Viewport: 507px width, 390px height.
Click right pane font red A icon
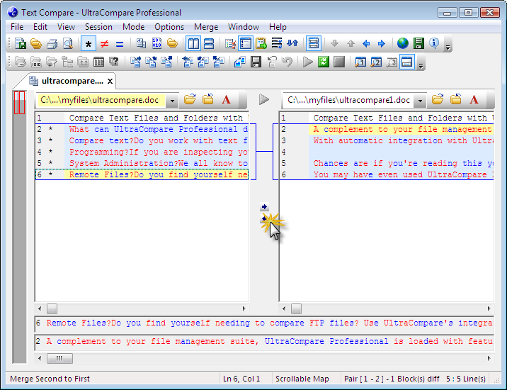point(474,99)
